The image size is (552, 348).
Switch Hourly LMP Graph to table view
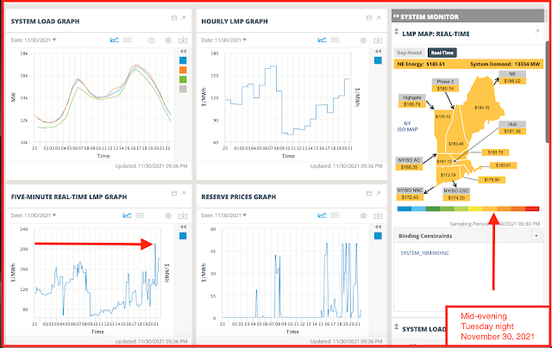[x=335, y=40]
